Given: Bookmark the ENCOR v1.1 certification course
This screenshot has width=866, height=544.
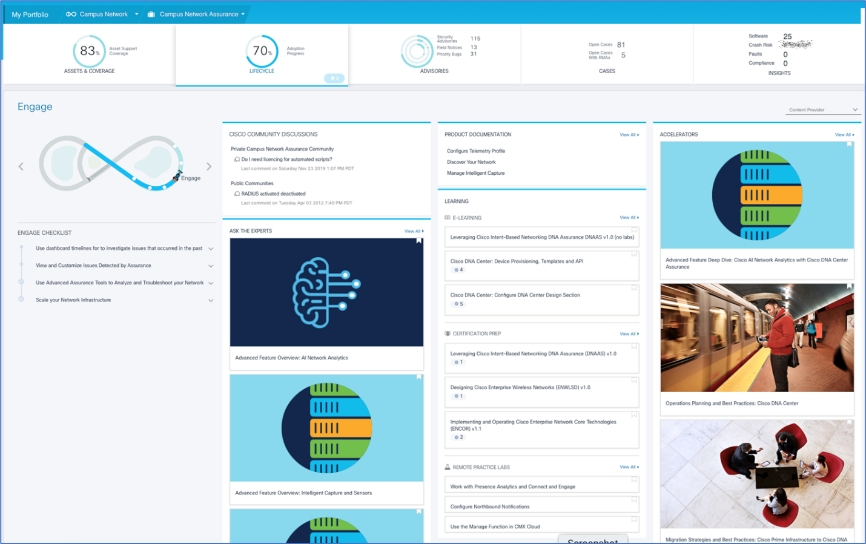Looking at the screenshot, I should pyautogui.click(x=634, y=415).
